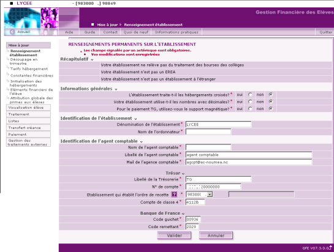Image resolution: width=334 pixels, height=252 pixels.
Task: Click the Valider button
Action: [174, 235]
